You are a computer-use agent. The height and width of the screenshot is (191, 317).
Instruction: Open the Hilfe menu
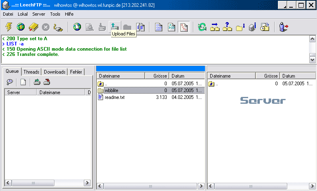[69, 14]
